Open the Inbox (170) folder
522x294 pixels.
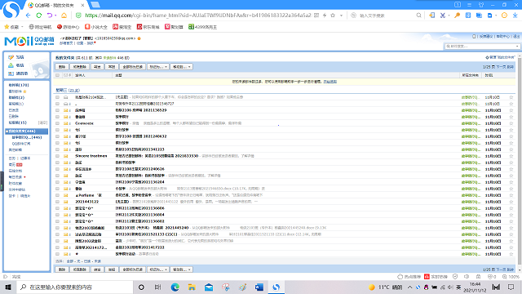point(19,85)
